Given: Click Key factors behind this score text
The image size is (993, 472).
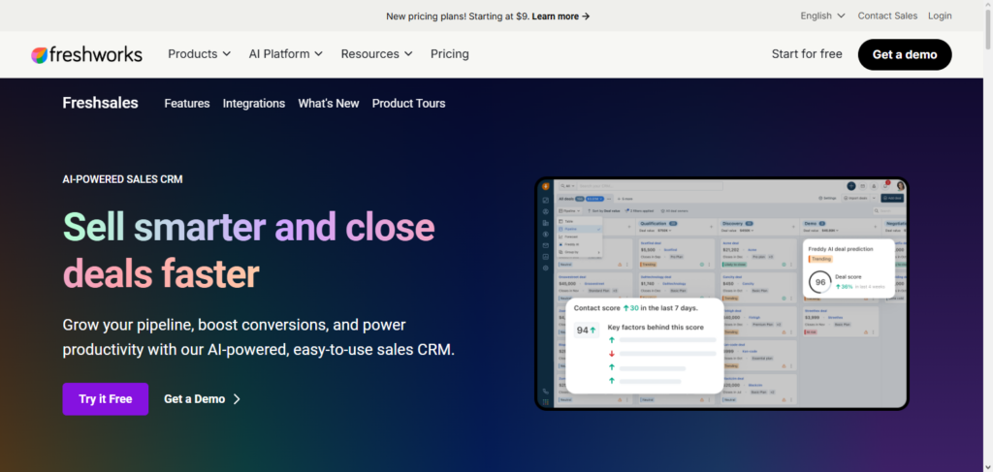Looking at the screenshot, I should (656, 328).
